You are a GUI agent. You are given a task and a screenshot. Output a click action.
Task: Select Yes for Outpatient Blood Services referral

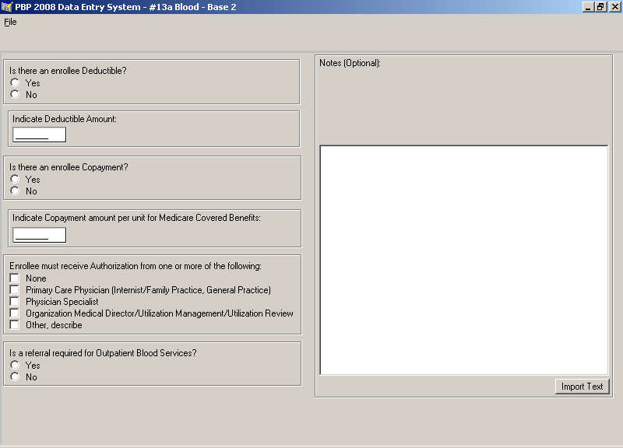pyautogui.click(x=15, y=365)
